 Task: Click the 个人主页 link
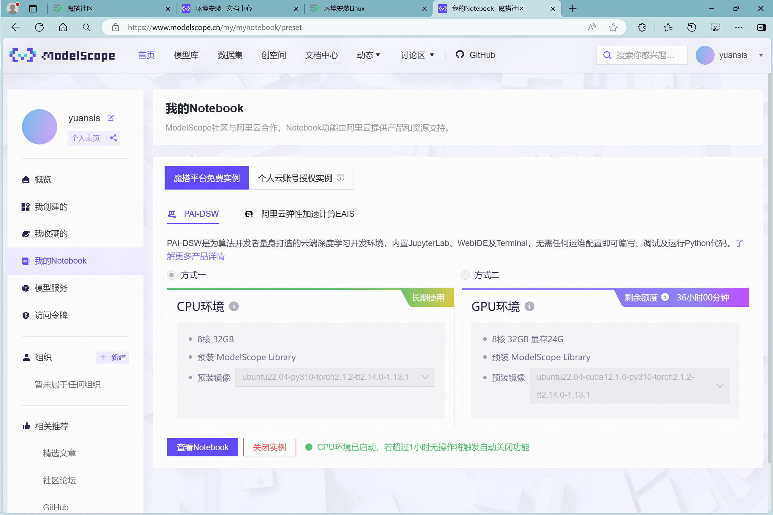(x=86, y=138)
